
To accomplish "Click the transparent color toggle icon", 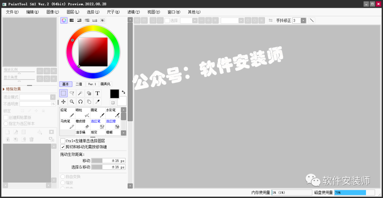I will point(113,103).
